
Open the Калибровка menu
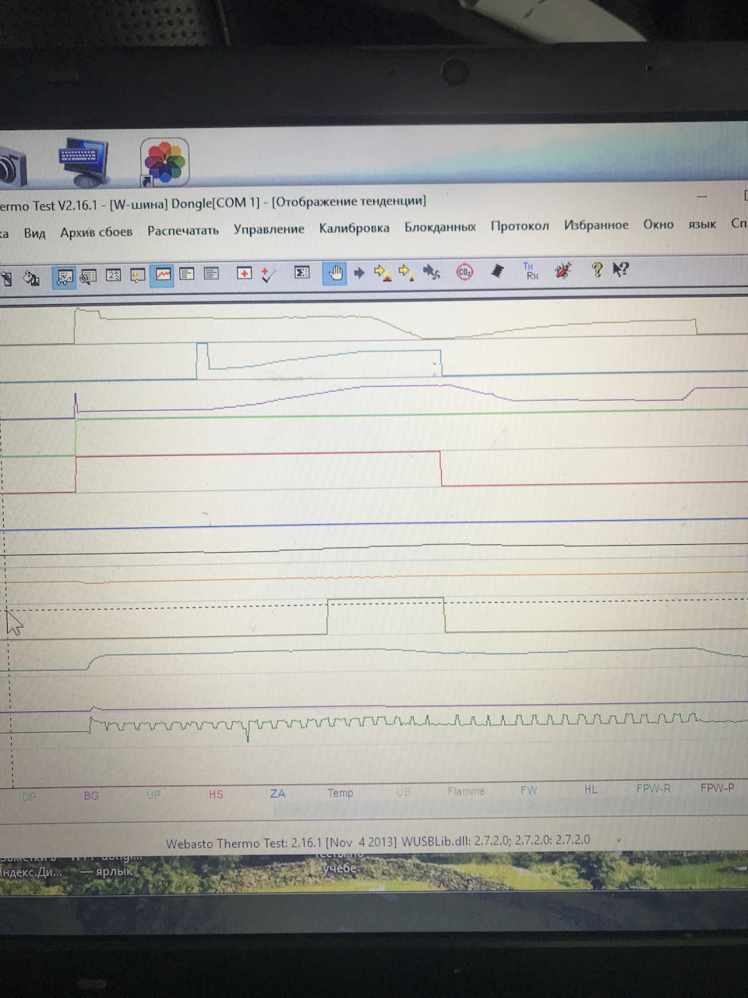pyautogui.click(x=354, y=228)
